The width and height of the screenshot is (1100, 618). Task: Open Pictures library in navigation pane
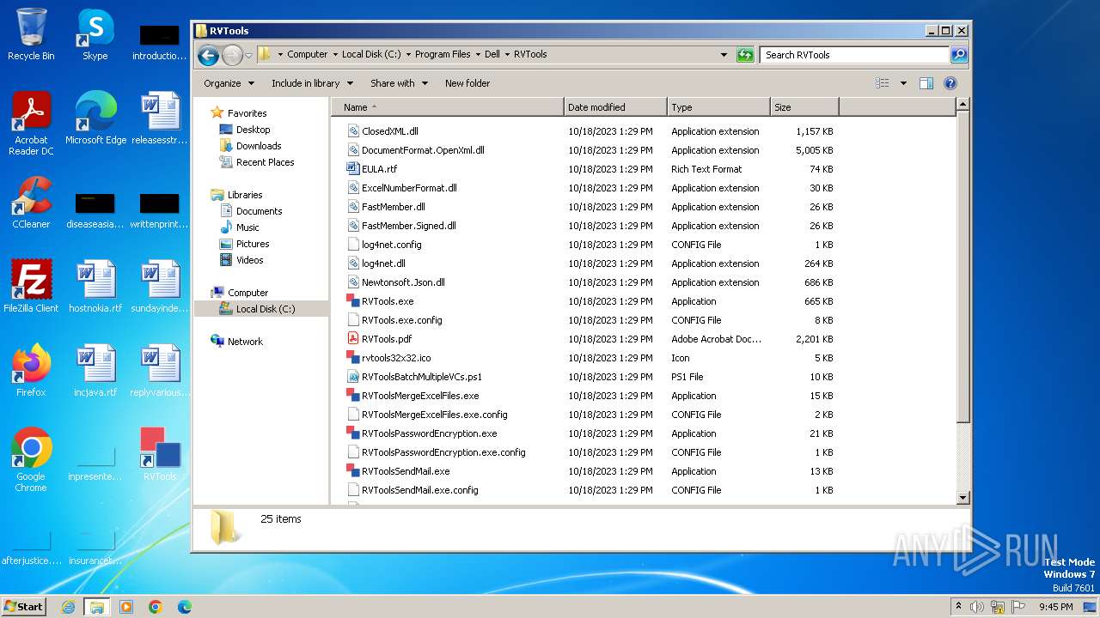tap(253, 244)
